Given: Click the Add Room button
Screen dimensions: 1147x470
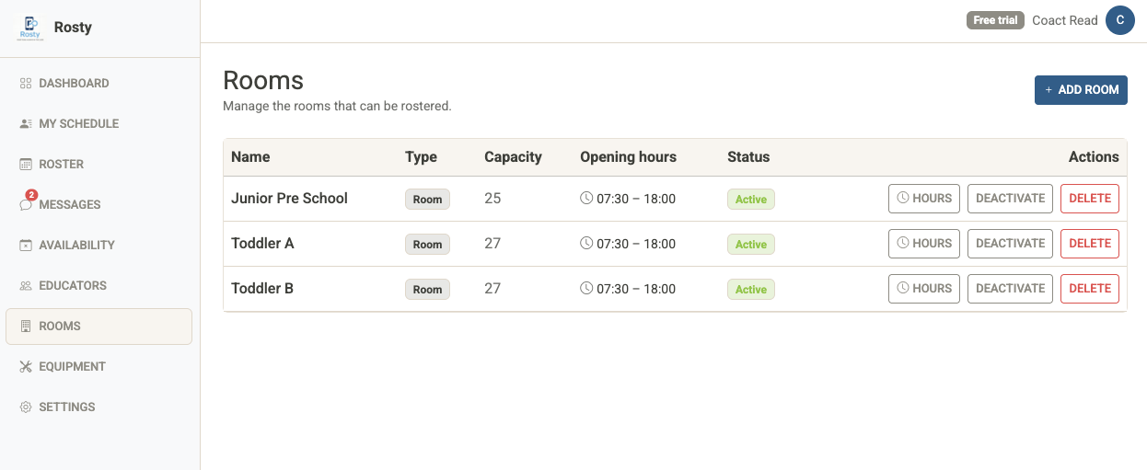Looking at the screenshot, I should click(x=1081, y=90).
